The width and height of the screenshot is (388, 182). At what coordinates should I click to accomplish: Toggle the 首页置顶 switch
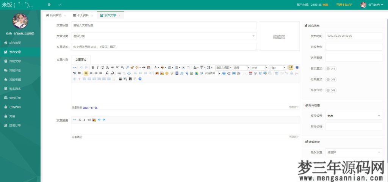pos(331,69)
